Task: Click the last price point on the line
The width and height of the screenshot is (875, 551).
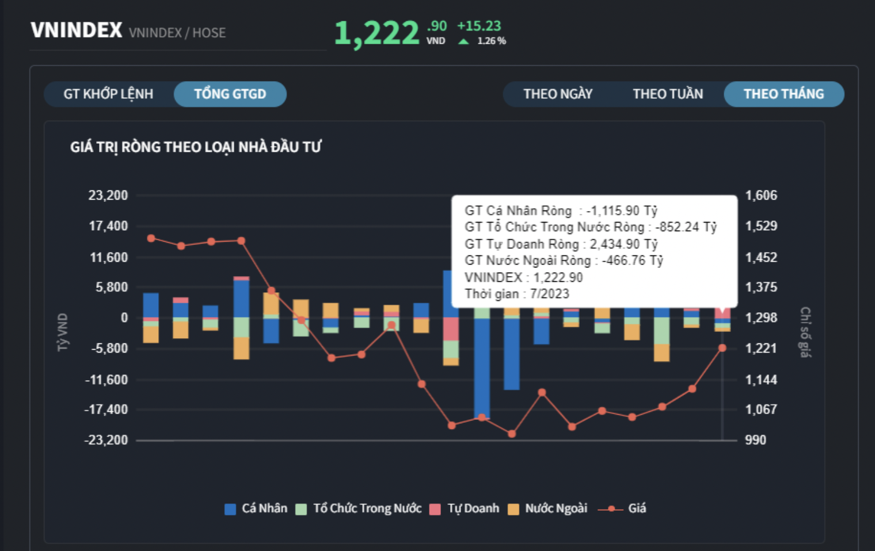Action: 722,348
